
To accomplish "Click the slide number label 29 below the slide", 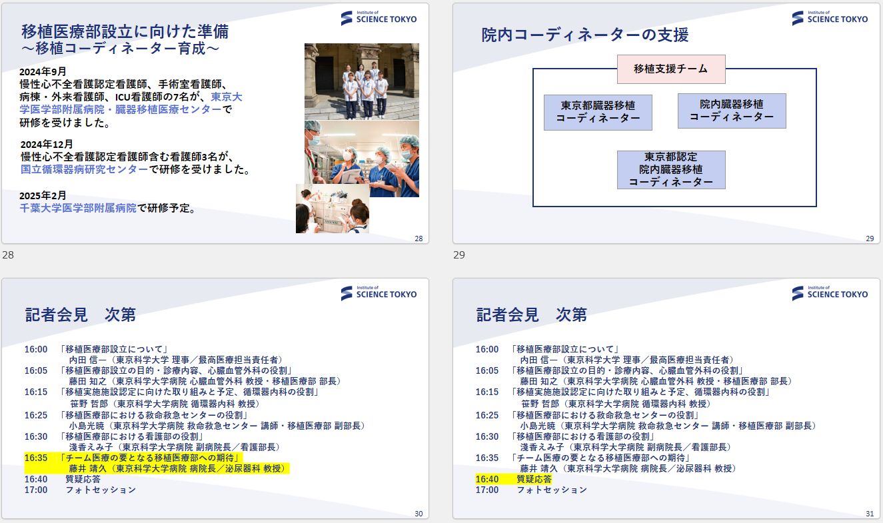I will tap(458, 255).
